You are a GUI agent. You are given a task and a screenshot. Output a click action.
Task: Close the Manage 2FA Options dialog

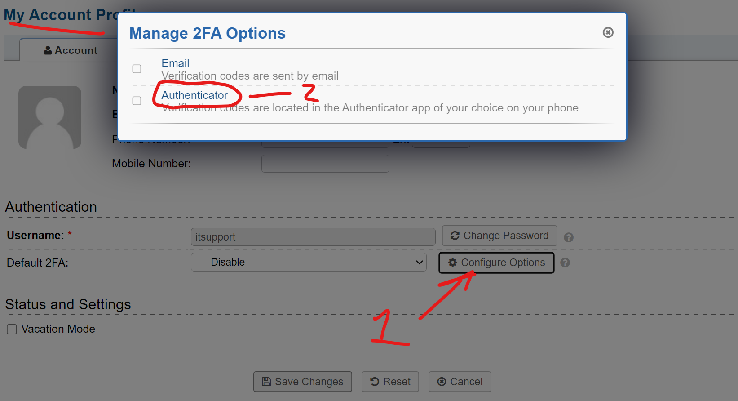tap(608, 32)
